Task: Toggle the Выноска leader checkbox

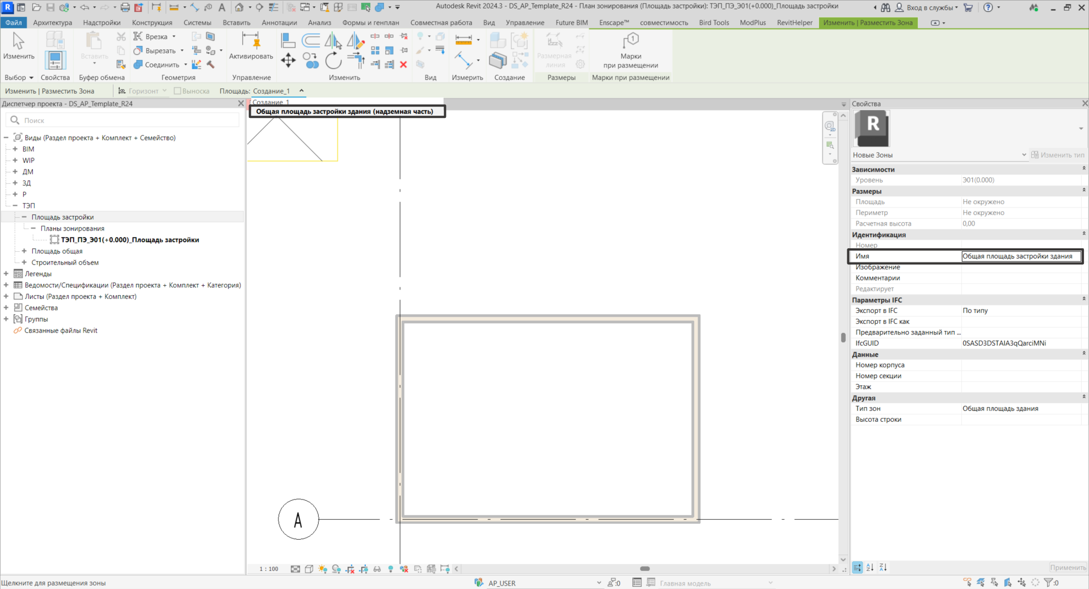Action: [178, 91]
